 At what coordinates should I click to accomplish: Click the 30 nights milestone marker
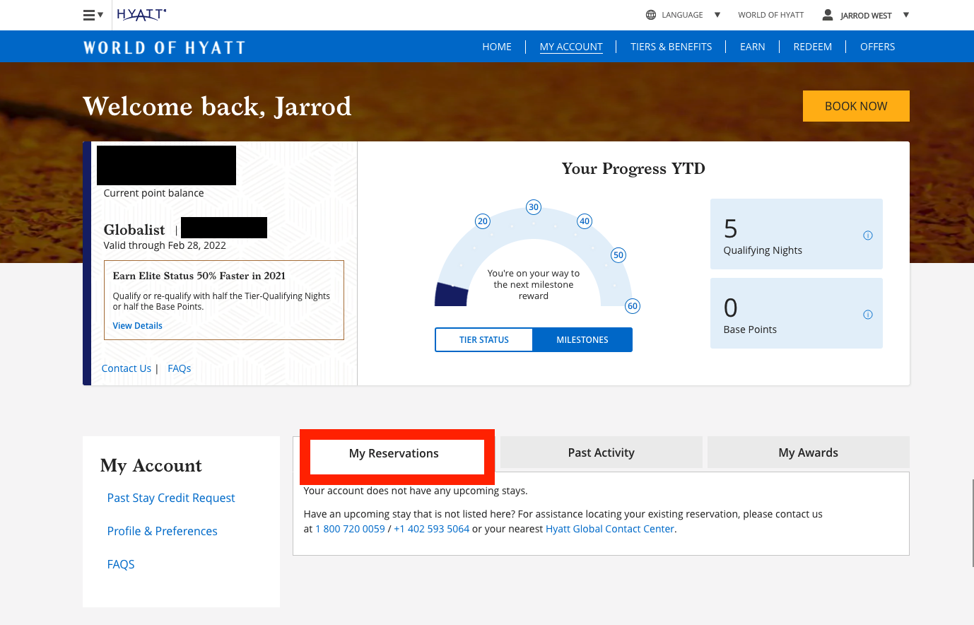pos(534,207)
